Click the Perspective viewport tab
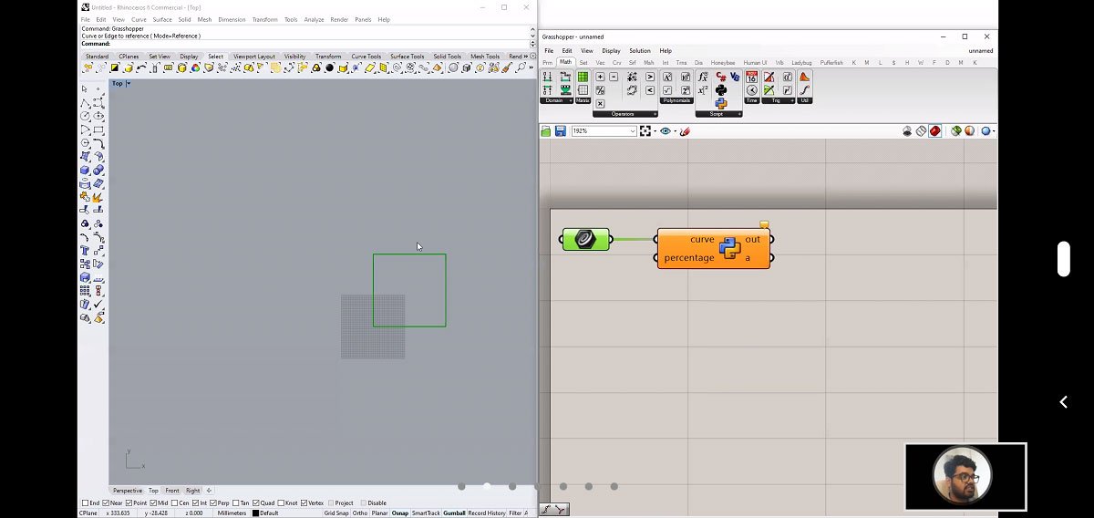This screenshot has height=518, width=1094. pos(127,491)
